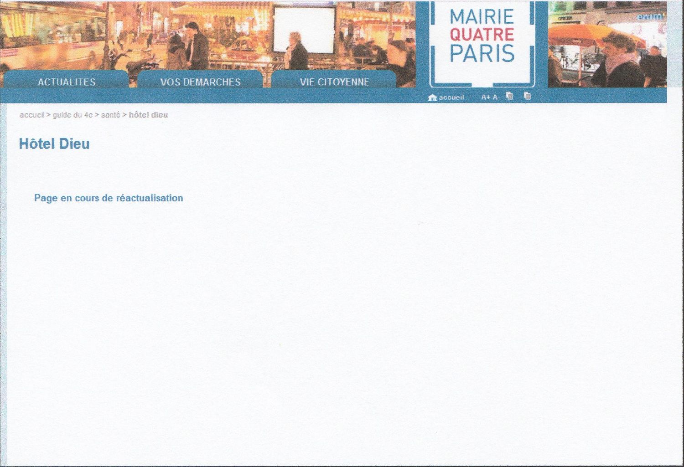
Task: Click the white billboard screen in banner
Action: 304,30
